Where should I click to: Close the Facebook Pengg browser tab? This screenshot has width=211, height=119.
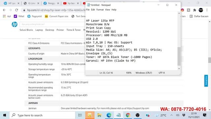pyautogui.click(x=58, y=3)
